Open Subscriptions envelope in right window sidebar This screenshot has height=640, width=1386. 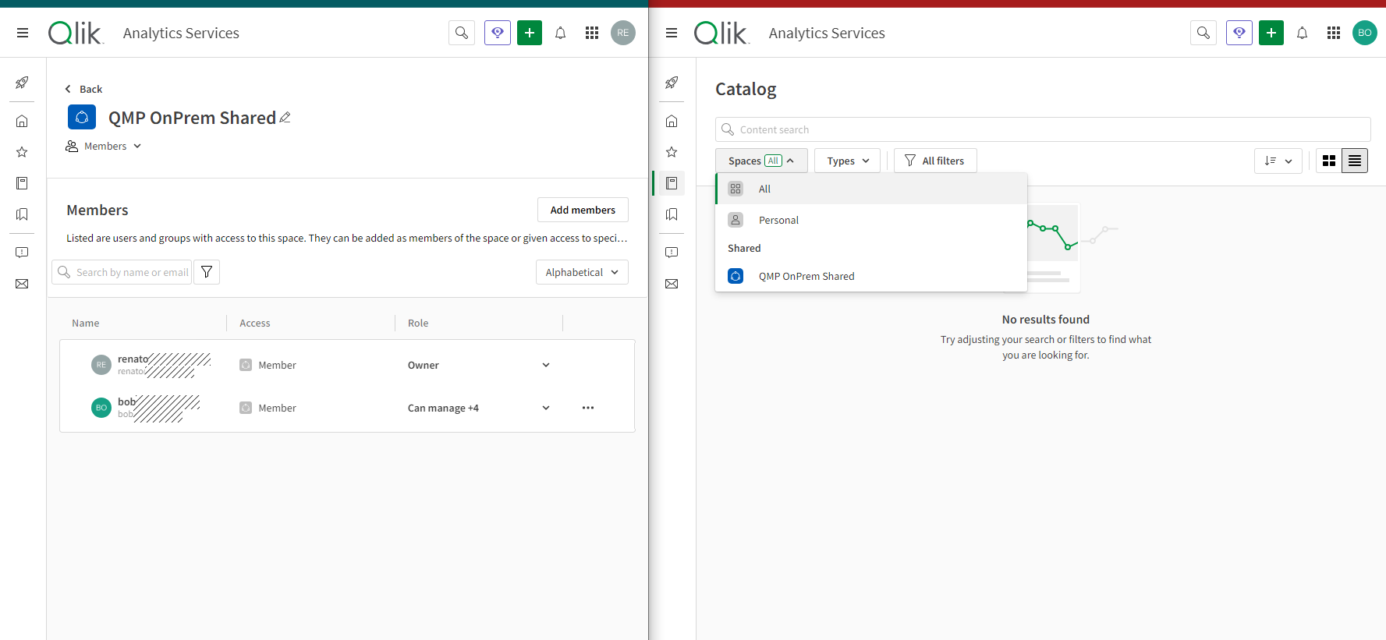672,284
